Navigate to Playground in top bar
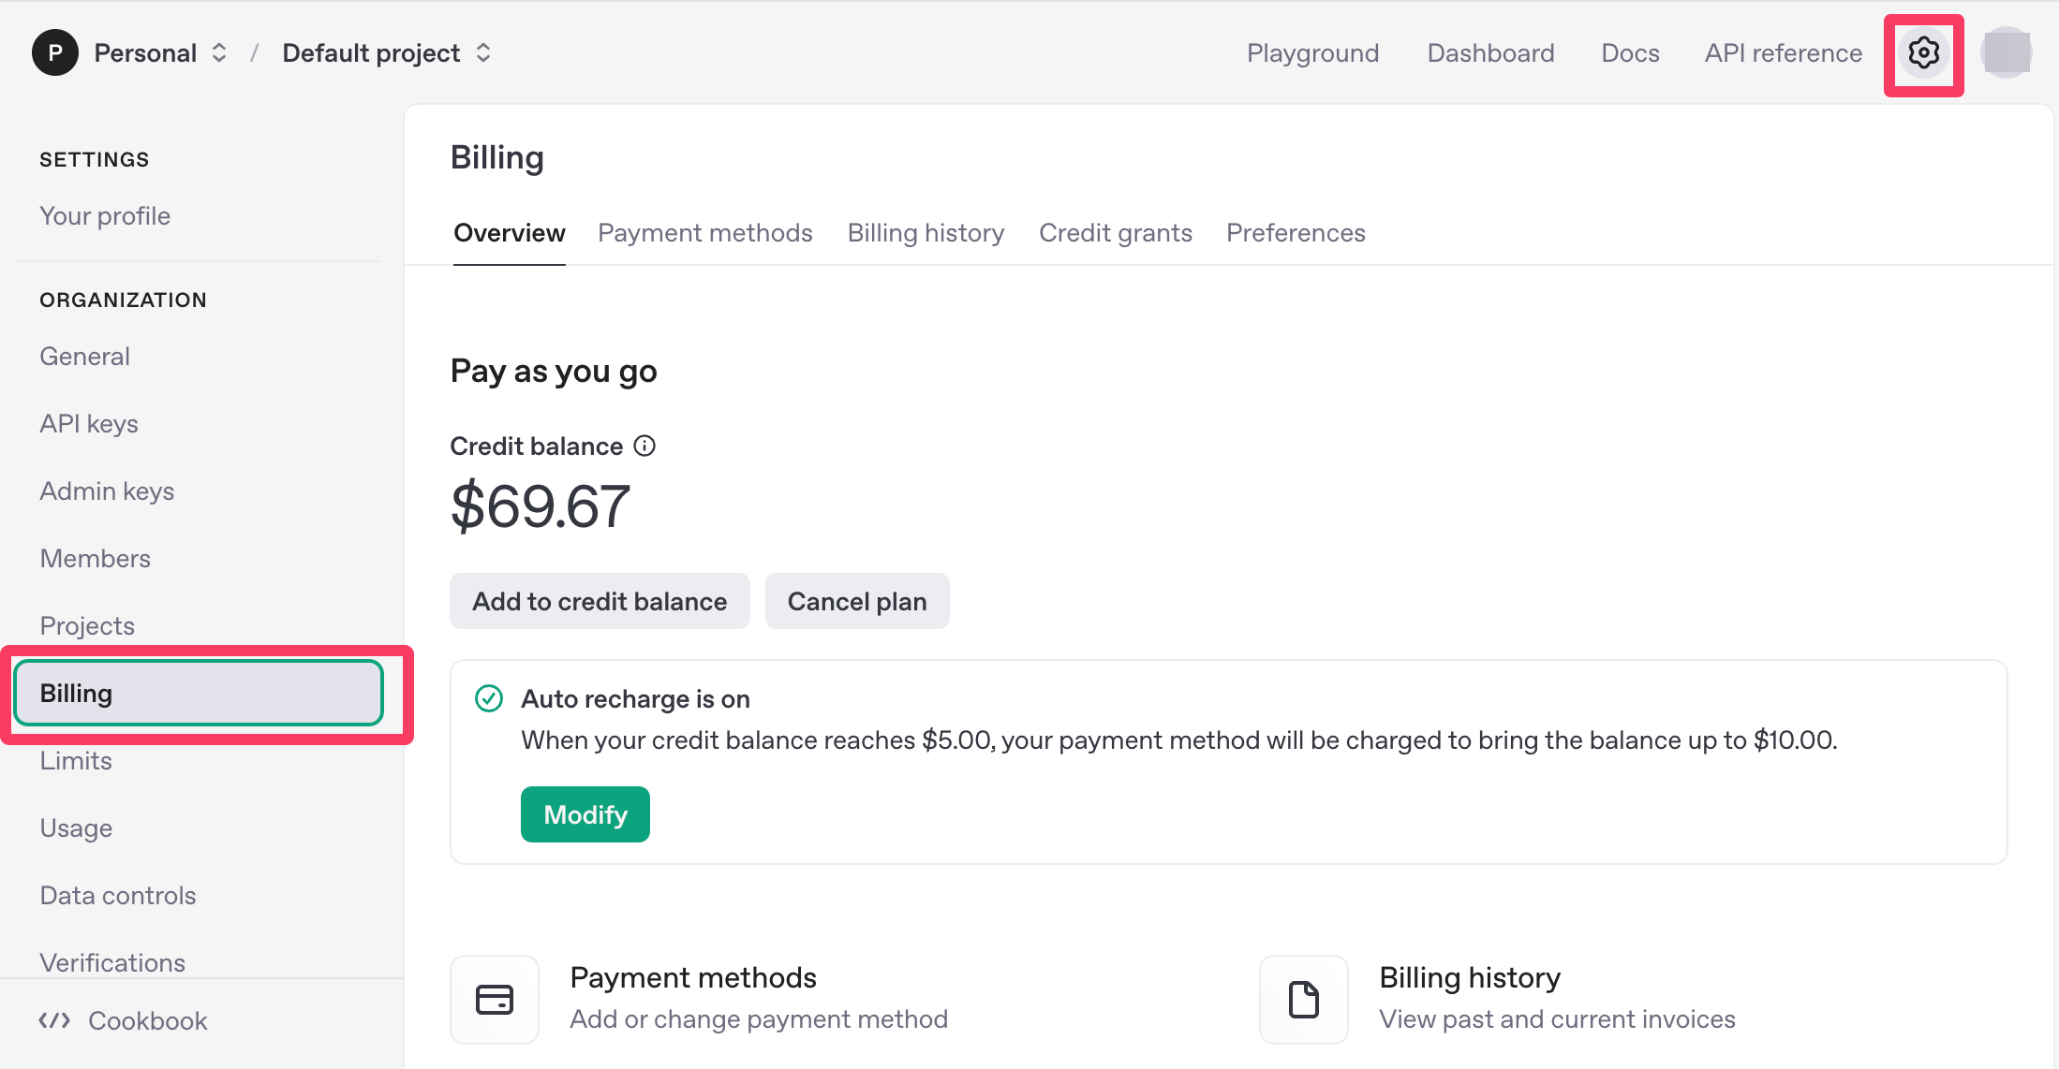Viewport: 2059px width, 1069px height. tap(1312, 53)
